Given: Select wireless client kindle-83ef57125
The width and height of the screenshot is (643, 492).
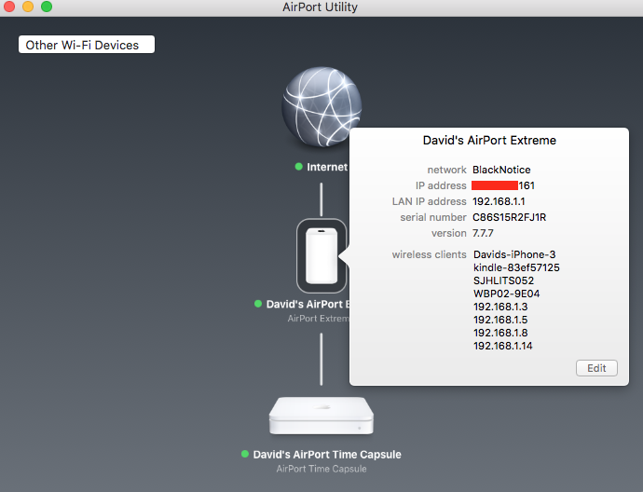Looking at the screenshot, I should [x=516, y=267].
